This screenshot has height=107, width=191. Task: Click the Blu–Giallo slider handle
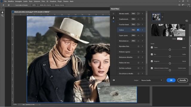pos(170,56)
